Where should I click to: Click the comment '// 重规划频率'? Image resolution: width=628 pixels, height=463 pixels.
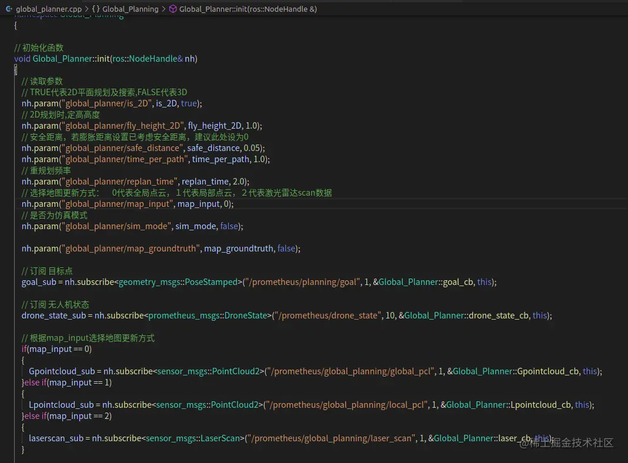pos(46,170)
